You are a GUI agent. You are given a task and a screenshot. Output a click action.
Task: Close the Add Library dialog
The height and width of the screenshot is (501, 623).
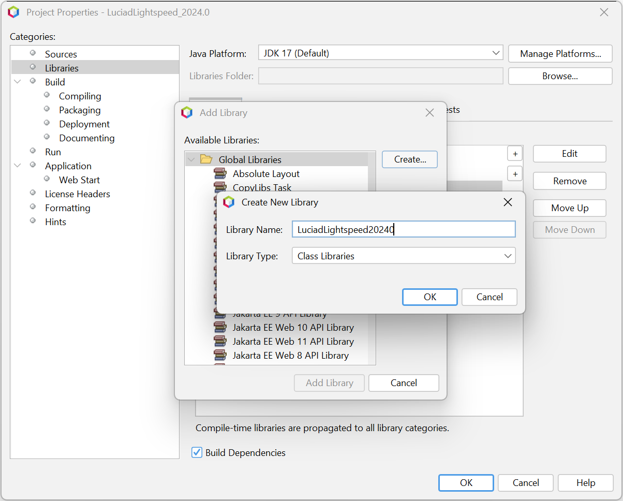click(429, 113)
